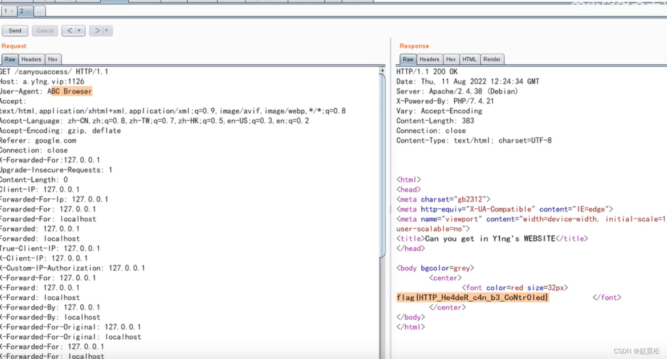Open the Headers view of the Response

coord(429,59)
